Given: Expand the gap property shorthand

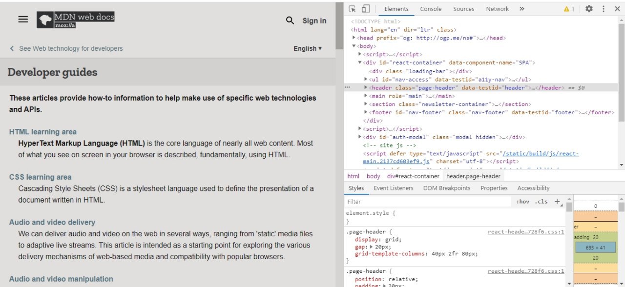Looking at the screenshot, I should point(371,247).
